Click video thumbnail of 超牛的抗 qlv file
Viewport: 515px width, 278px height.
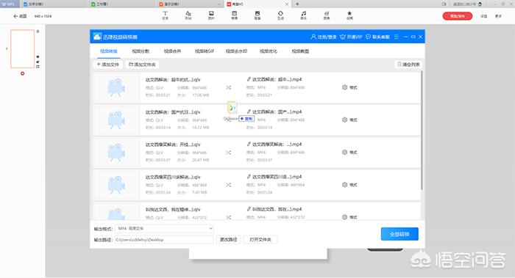[x=116, y=87]
